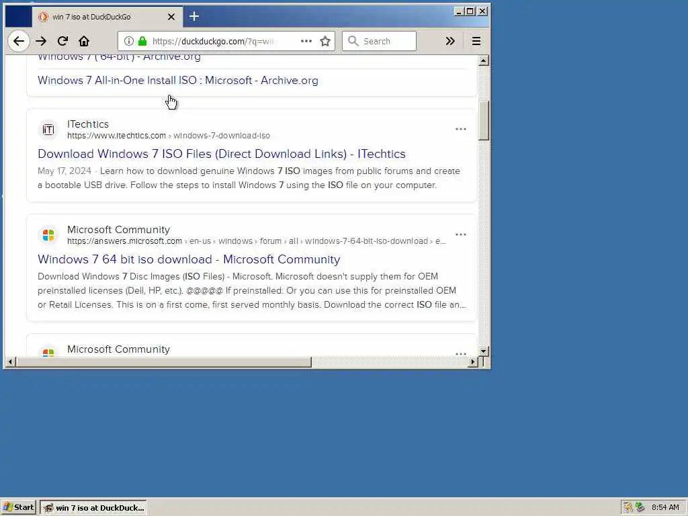This screenshot has width=688, height=516.
Task: Click the answers.microsoft.com URL breadcrumb
Action: coord(256,241)
